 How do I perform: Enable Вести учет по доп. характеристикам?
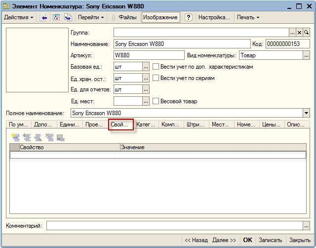[156, 67]
